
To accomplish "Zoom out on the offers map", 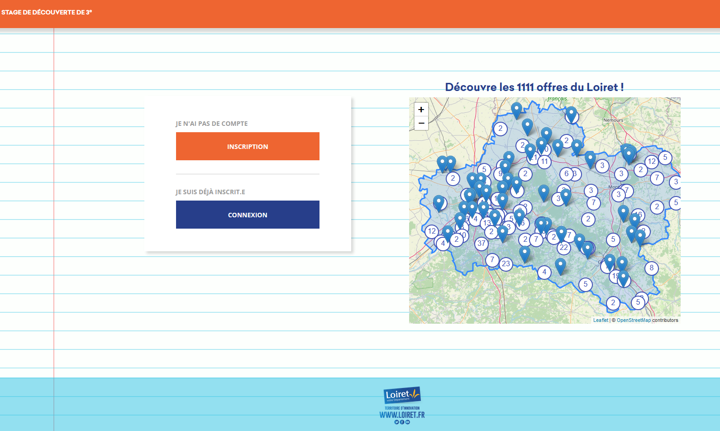I will click(421, 123).
